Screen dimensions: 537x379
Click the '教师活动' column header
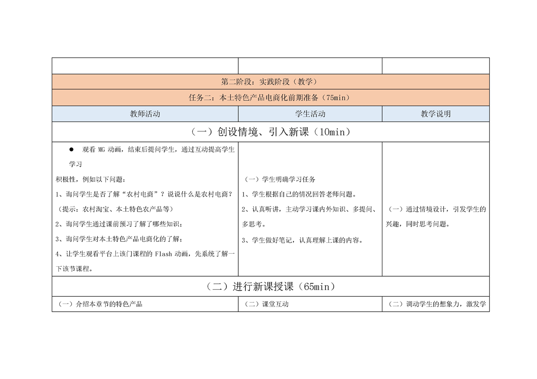tap(145, 114)
